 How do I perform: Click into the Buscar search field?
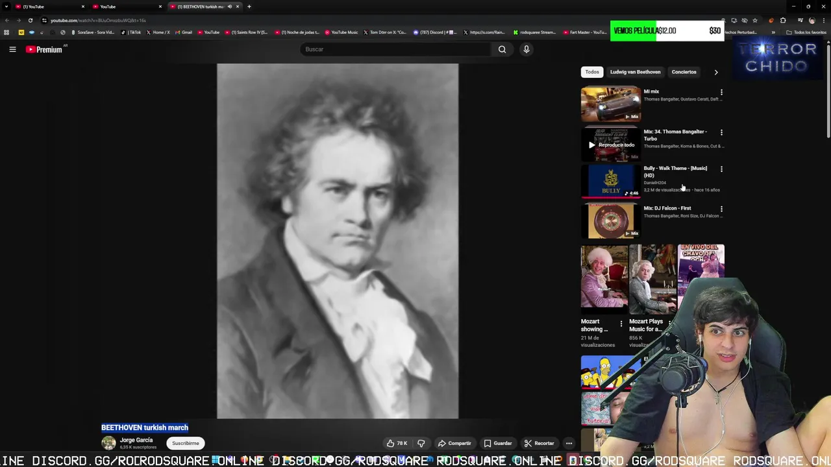pos(396,49)
